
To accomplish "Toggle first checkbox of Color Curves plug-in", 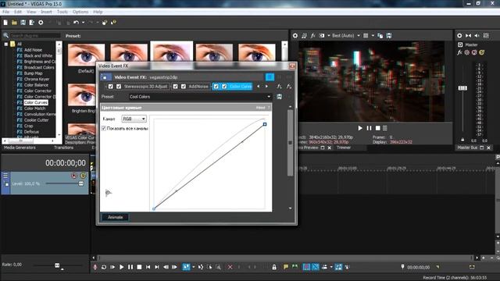I will click(216, 87).
